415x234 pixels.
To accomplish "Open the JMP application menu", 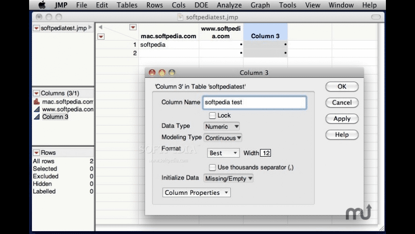I will 61,5.
